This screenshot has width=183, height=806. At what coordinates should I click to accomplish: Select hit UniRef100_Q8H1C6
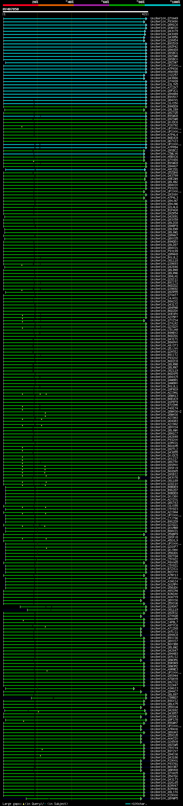click(164, 25)
